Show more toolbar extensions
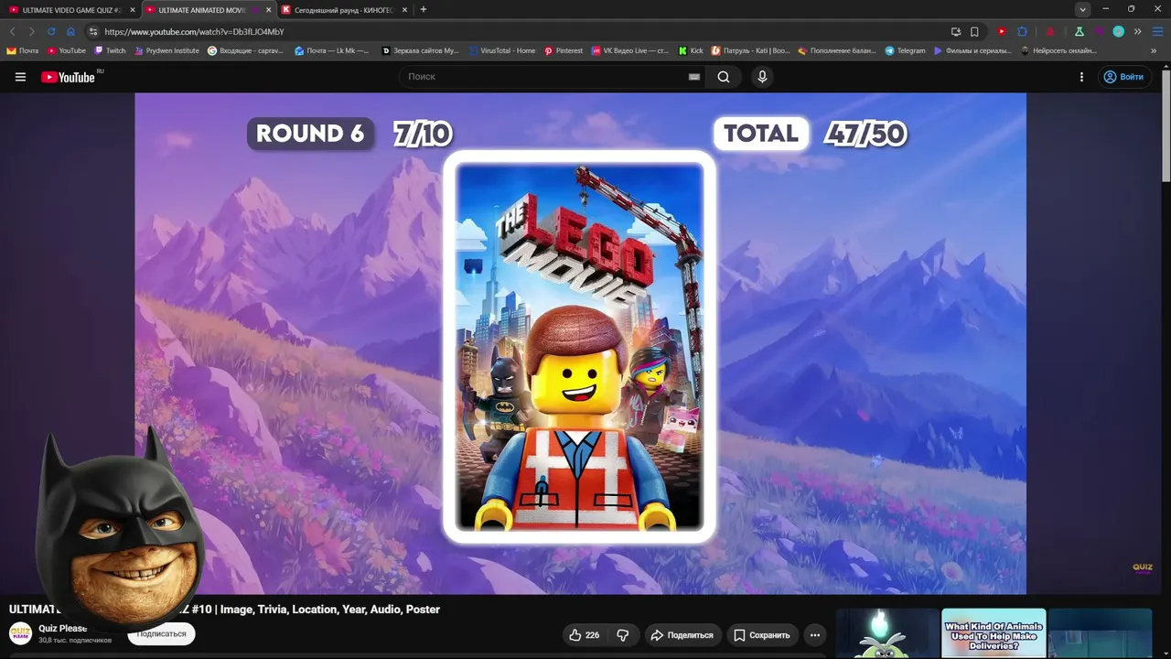This screenshot has width=1171, height=659. pyautogui.click(x=1137, y=31)
